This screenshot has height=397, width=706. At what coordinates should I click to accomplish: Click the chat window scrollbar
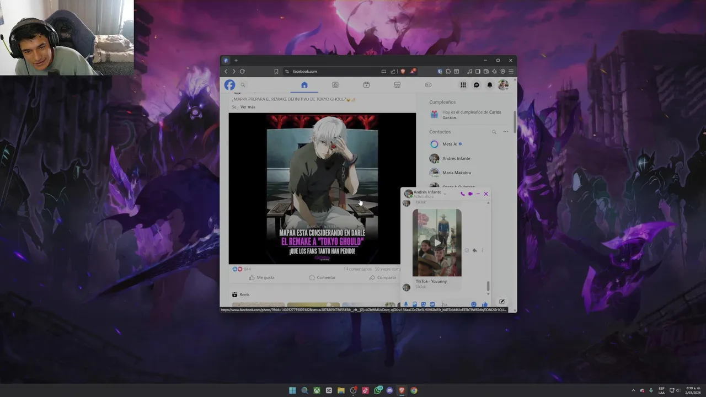coord(488,286)
